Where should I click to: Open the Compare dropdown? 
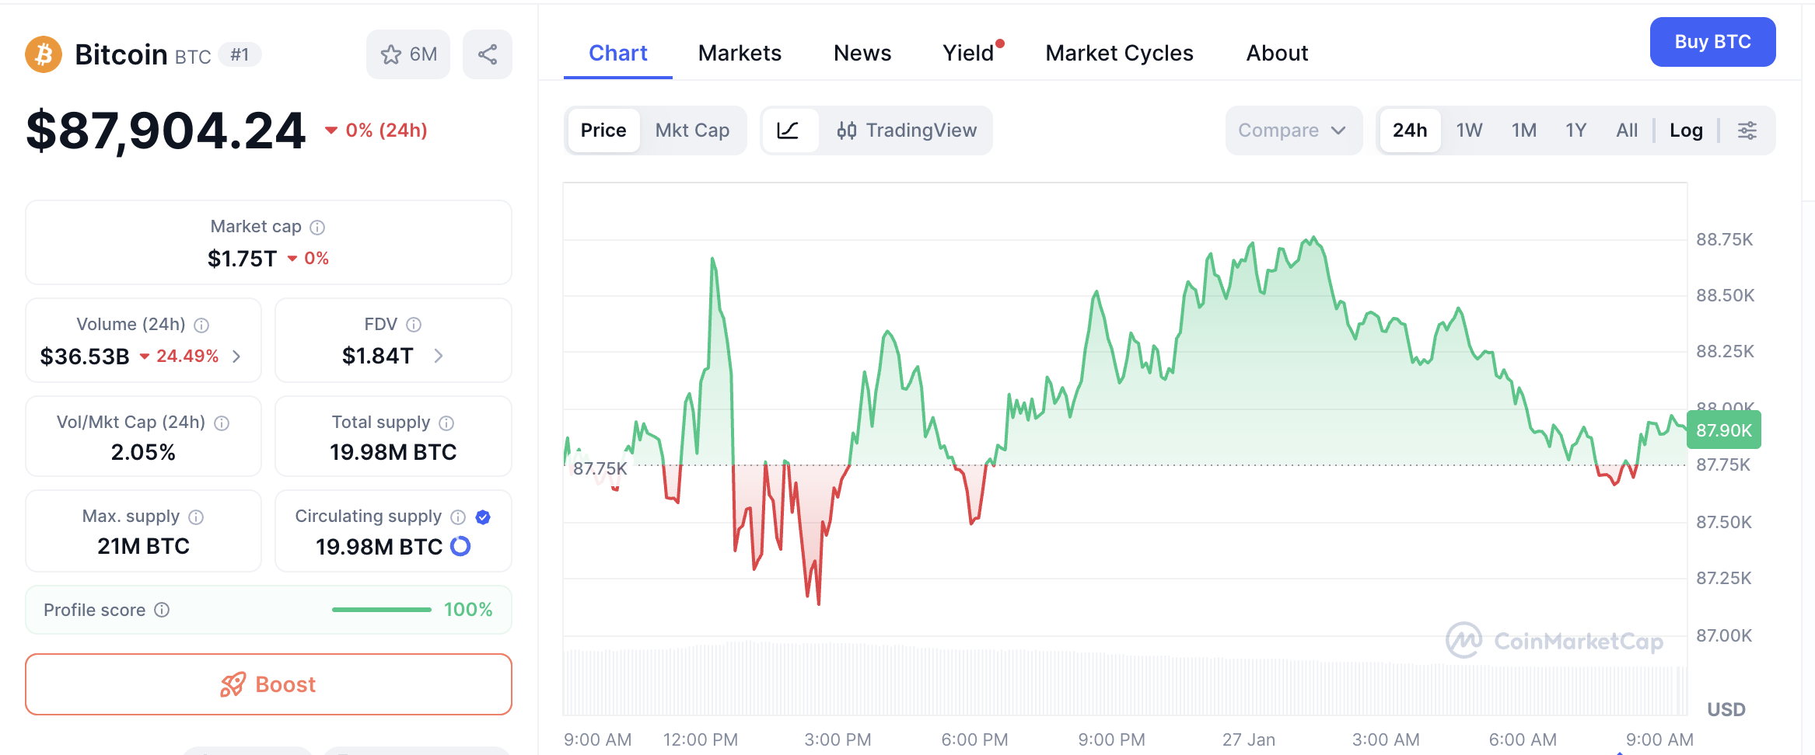pyautogui.click(x=1292, y=130)
